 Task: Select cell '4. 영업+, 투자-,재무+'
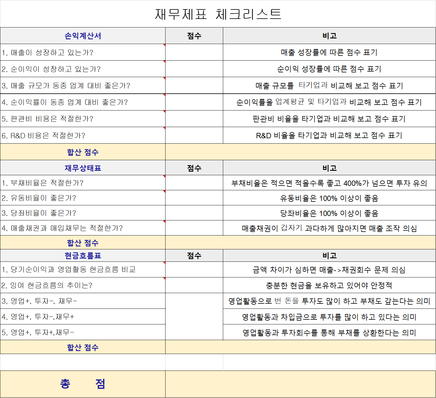(x=83, y=316)
